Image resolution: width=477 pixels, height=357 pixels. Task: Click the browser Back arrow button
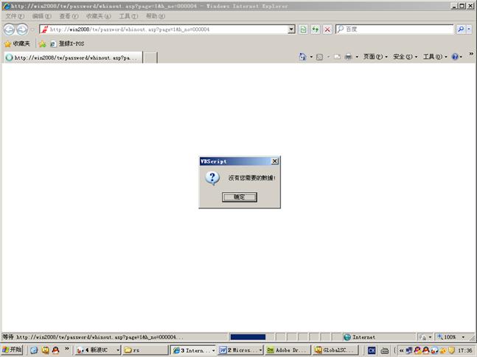click(x=9, y=29)
